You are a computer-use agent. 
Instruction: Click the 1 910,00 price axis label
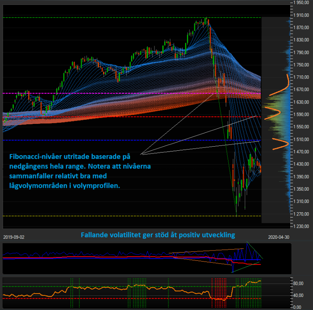click(x=301, y=15)
